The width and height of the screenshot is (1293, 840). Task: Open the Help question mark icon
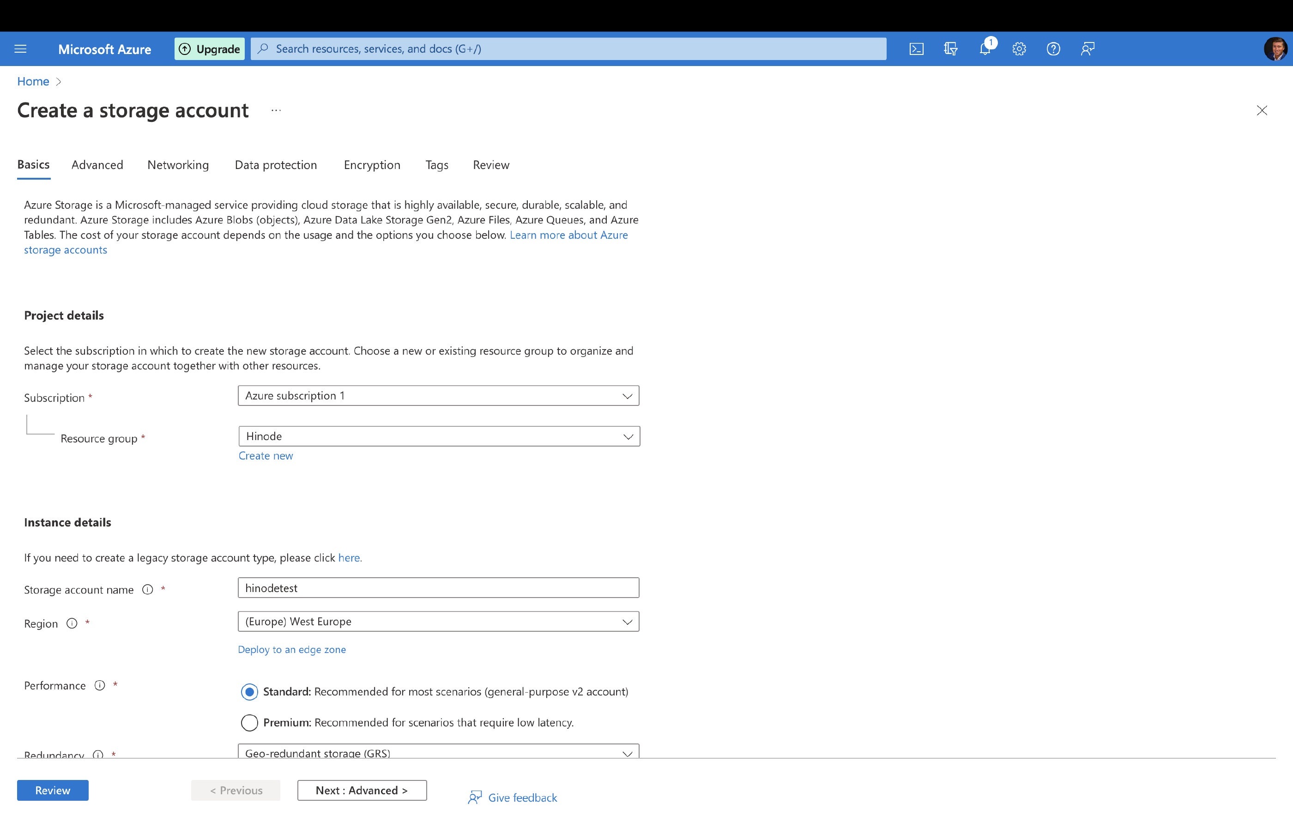tap(1053, 49)
